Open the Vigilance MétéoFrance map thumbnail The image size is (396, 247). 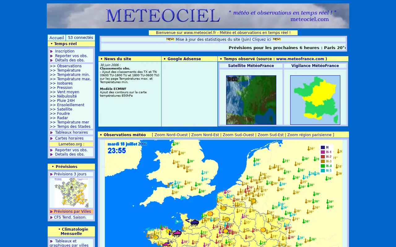315,100
